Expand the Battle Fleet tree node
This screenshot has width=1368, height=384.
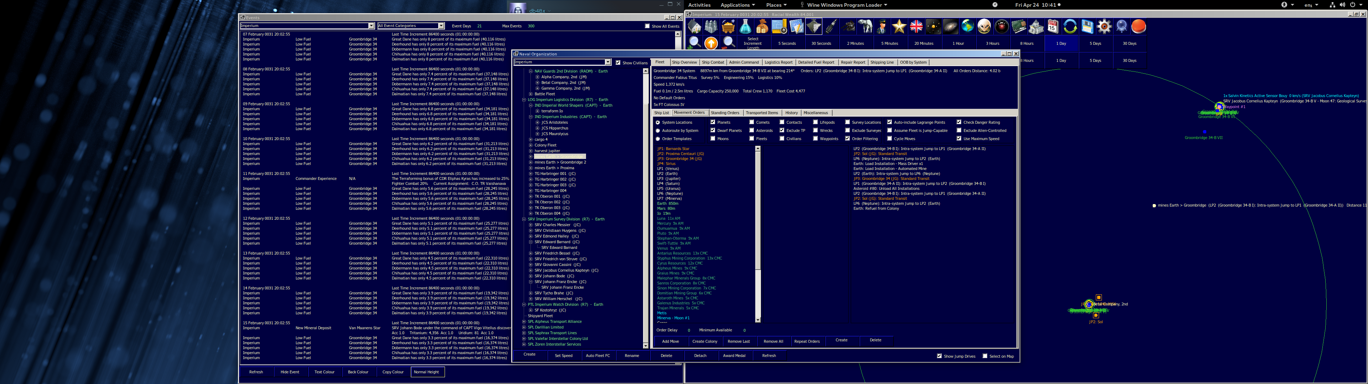coord(530,94)
